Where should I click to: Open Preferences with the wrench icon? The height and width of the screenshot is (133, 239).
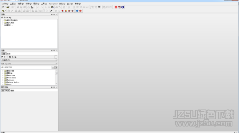pyautogui.click(x=51, y=11)
